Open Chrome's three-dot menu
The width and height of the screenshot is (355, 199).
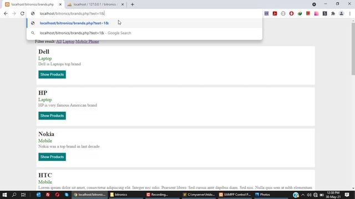(350, 13)
